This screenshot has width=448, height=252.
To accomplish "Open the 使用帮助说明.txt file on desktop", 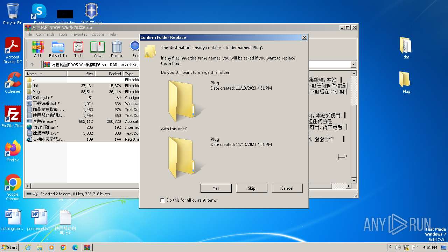I will [65, 222].
